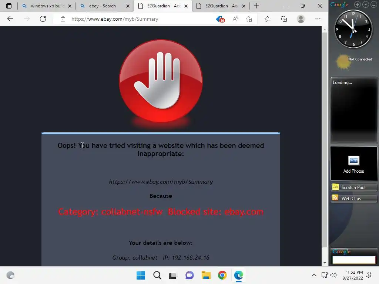
Task: Close the windows xp build tab
Action: pyautogui.click(x=70, y=6)
